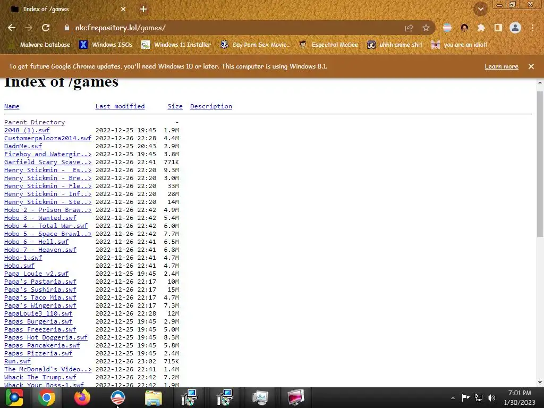544x408 pixels.
Task: Share this page via address bar icon
Action: click(409, 28)
